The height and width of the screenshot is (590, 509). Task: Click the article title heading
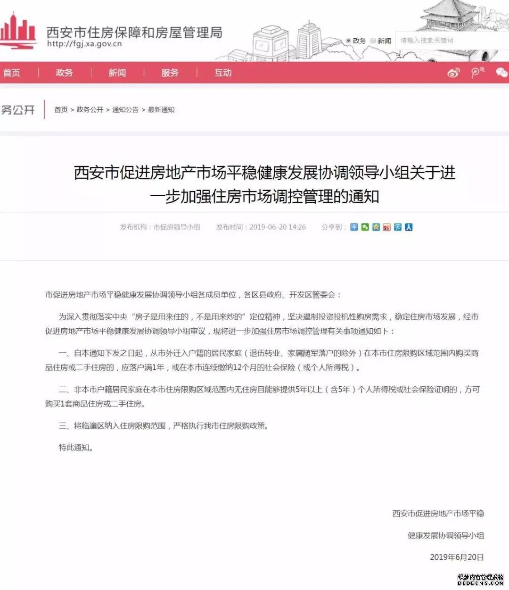pyautogui.click(x=264, y=184)
